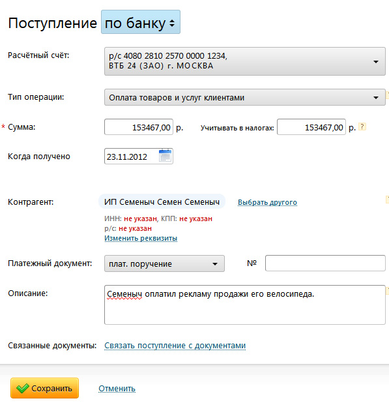Open the calendar date picker icon
The height and width of the screenshot is (405, 389).
(165, 156)
